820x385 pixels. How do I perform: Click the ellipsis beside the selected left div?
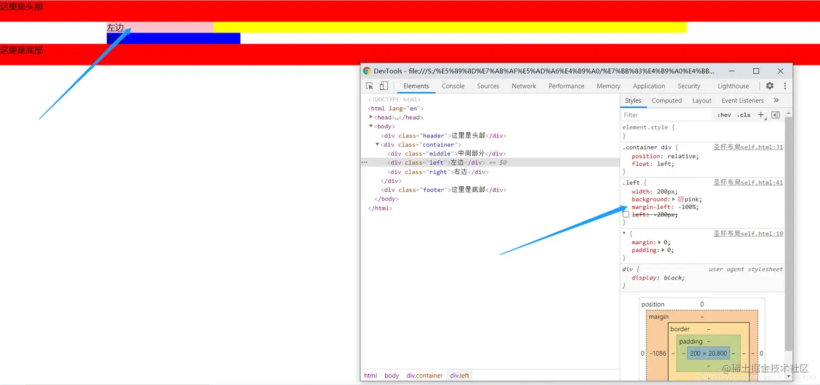click(x=364, y=162)
